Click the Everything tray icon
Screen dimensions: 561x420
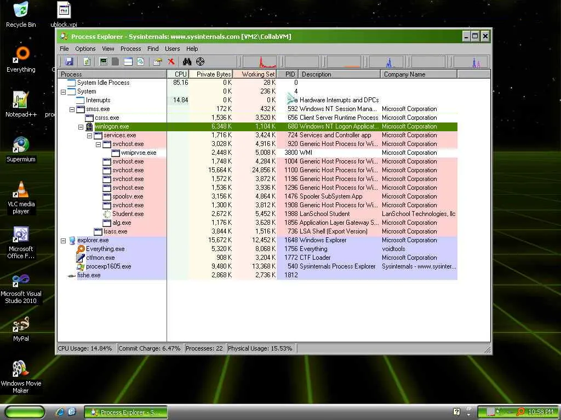point(520,412)
